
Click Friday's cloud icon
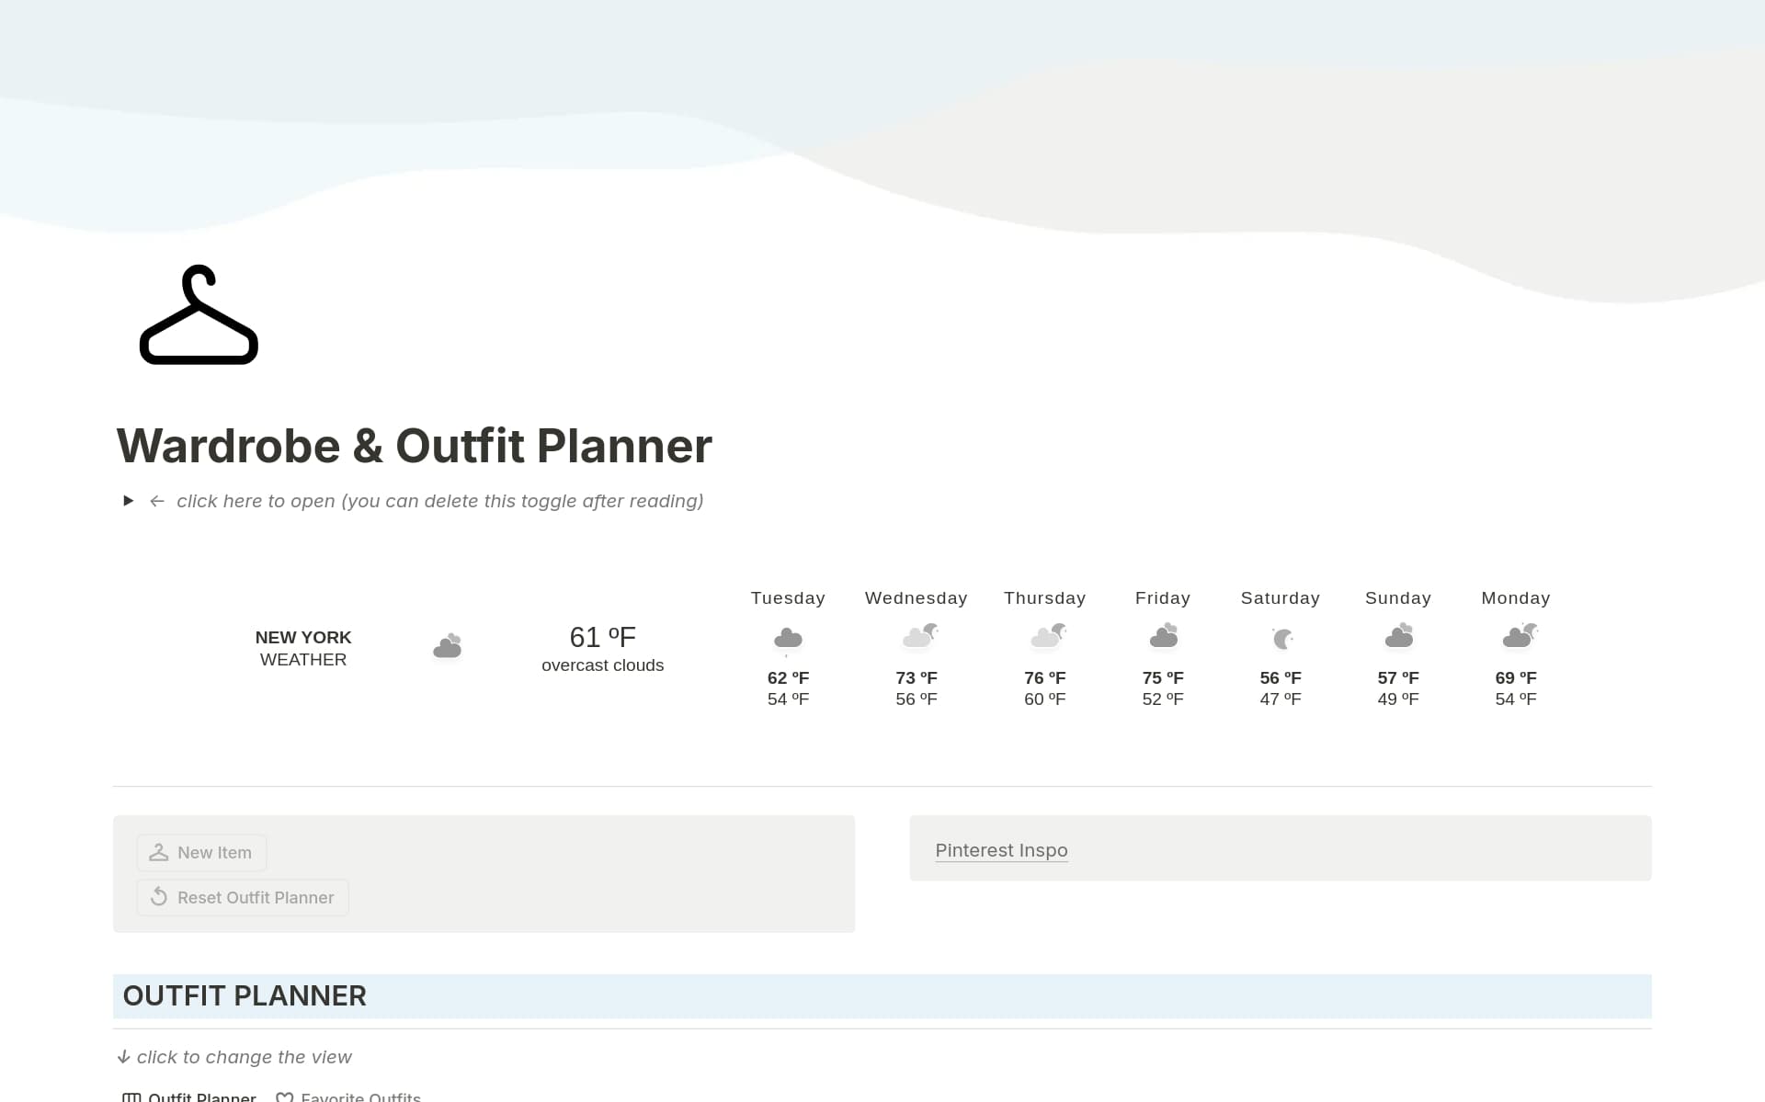(x=1164, y=635)
